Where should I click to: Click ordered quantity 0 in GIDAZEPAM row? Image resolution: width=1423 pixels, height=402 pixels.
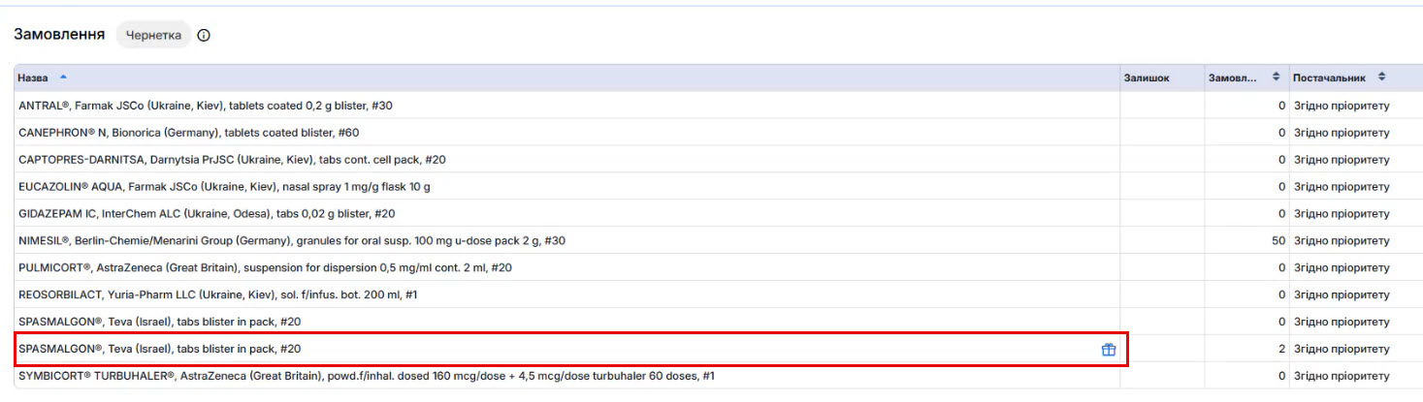(x=1281, y=214)
